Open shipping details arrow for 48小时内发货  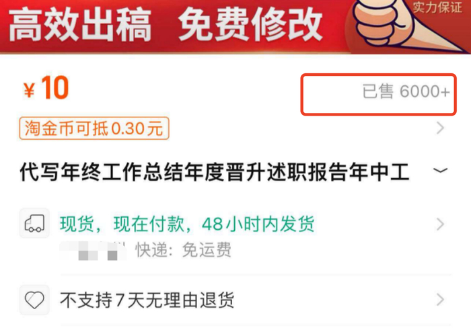440,224
